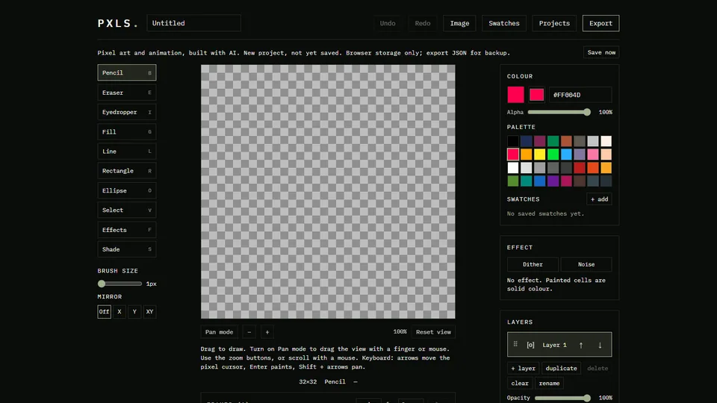The image size is (717, 403).
Task: Select the Pencil tool
Action: [x=127, y=72]
